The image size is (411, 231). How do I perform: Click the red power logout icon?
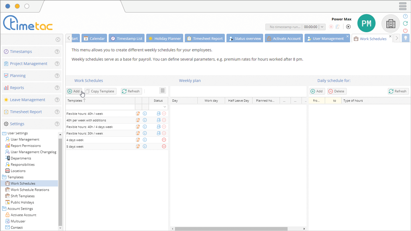point(405,31)
